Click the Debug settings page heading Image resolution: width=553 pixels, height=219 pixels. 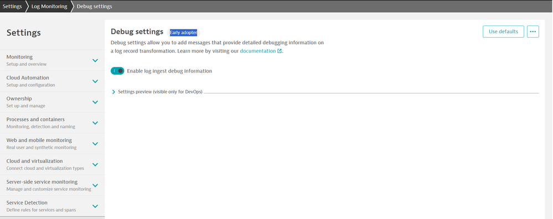[x=137, y=32]
